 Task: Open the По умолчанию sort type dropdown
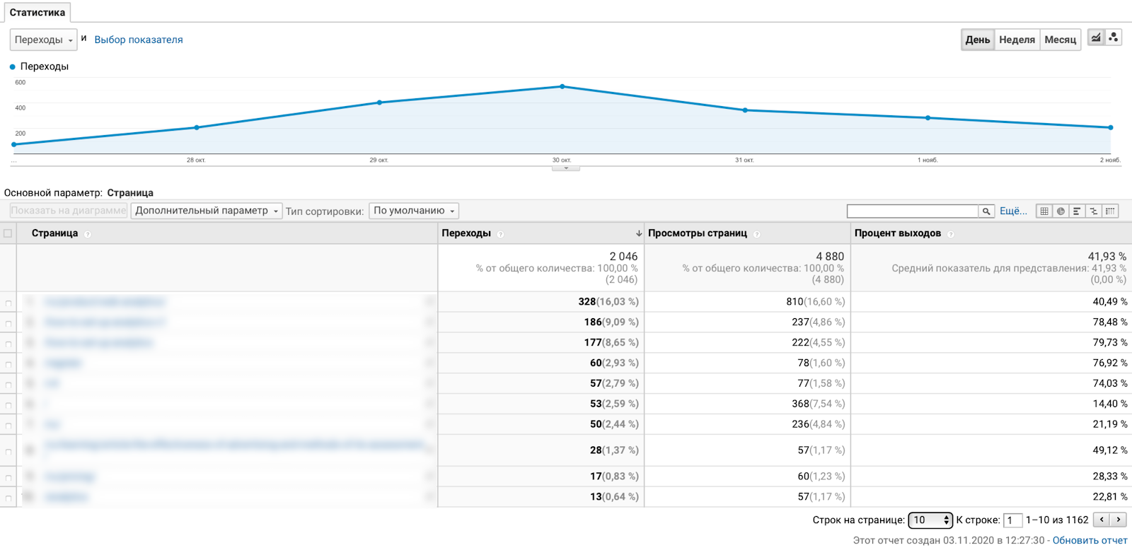click(x=414, y=211)
